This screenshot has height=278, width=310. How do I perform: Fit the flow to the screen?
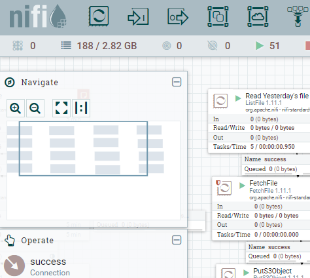61,108
